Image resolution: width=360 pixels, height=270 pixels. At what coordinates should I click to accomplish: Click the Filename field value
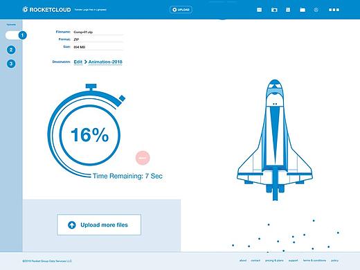[x=98, y=32]
